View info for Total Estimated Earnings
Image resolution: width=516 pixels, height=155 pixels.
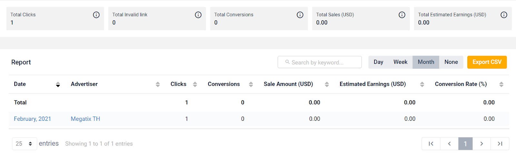click(x=504, y=15)
